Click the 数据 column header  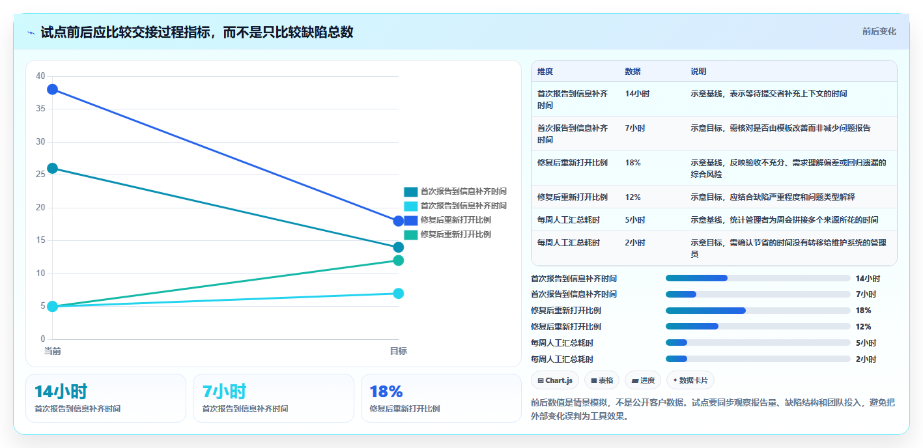coord(633,72)
